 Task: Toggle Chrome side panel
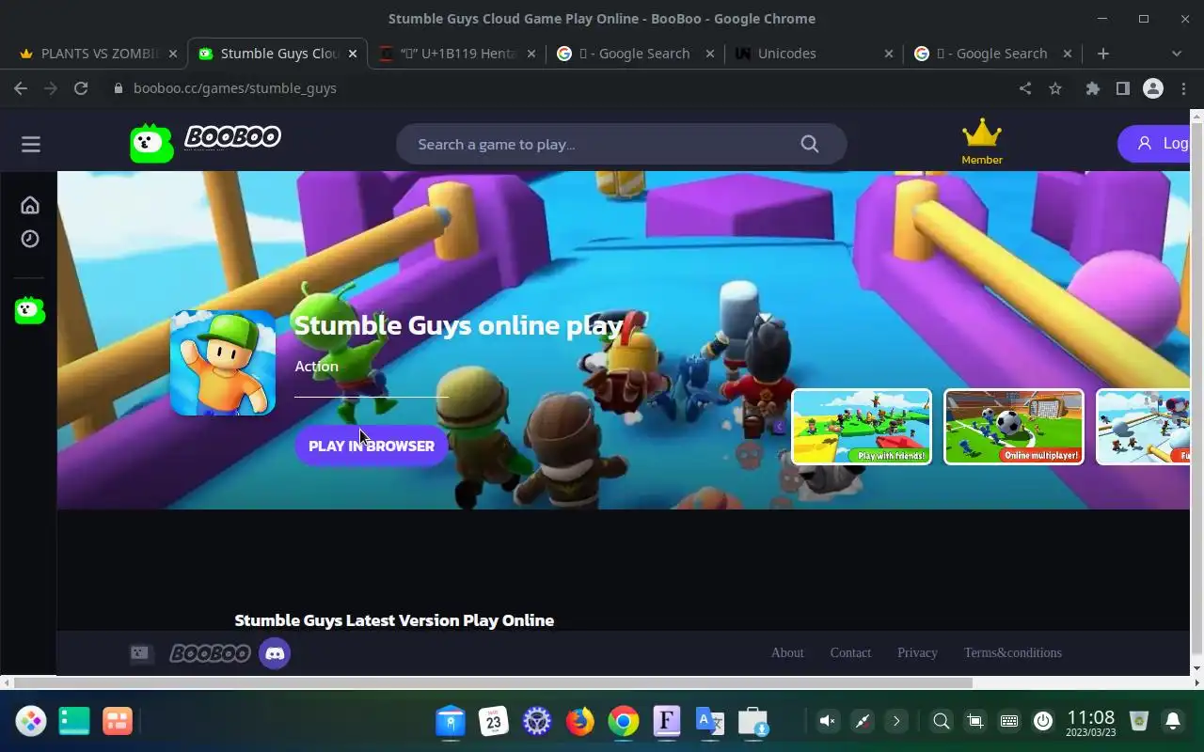[x=1122, y=88]
